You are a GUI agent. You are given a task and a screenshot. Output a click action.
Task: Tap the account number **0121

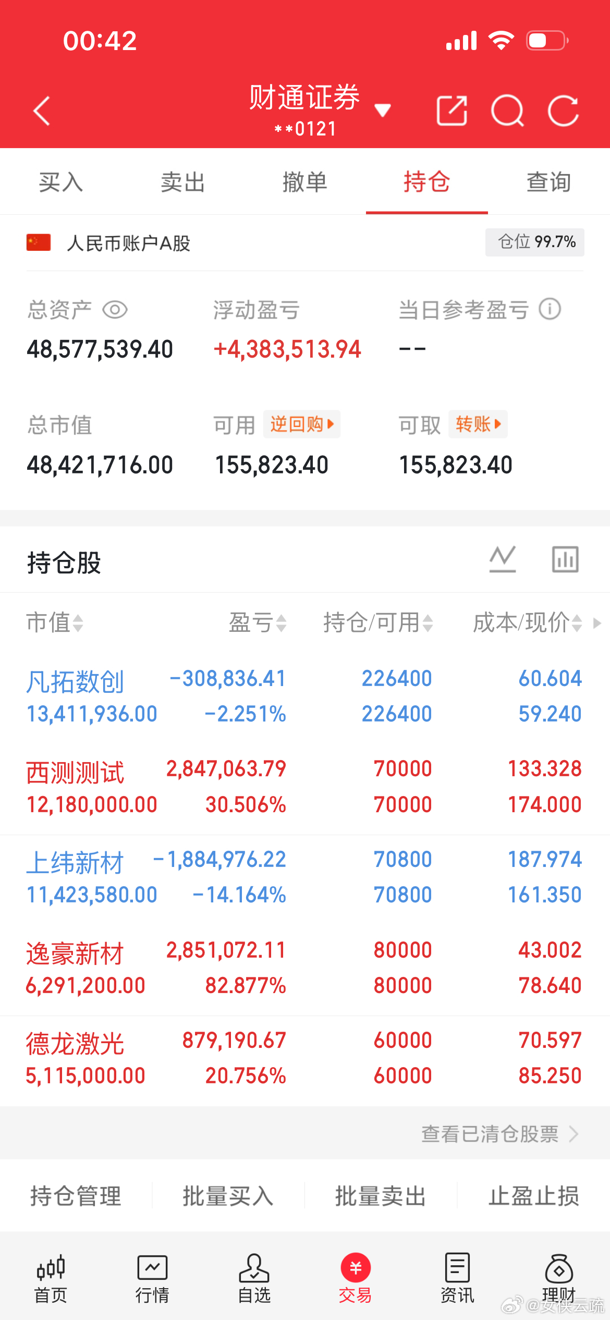tap(306, 129)
